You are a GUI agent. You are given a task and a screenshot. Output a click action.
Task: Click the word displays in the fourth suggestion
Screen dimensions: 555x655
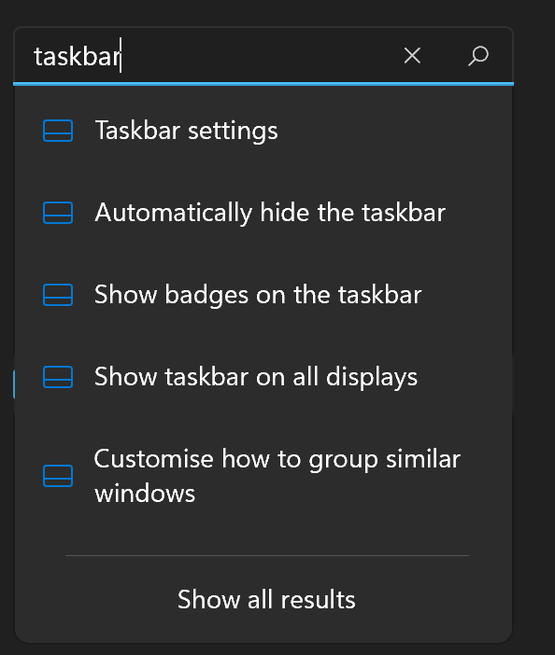(371, 378)
